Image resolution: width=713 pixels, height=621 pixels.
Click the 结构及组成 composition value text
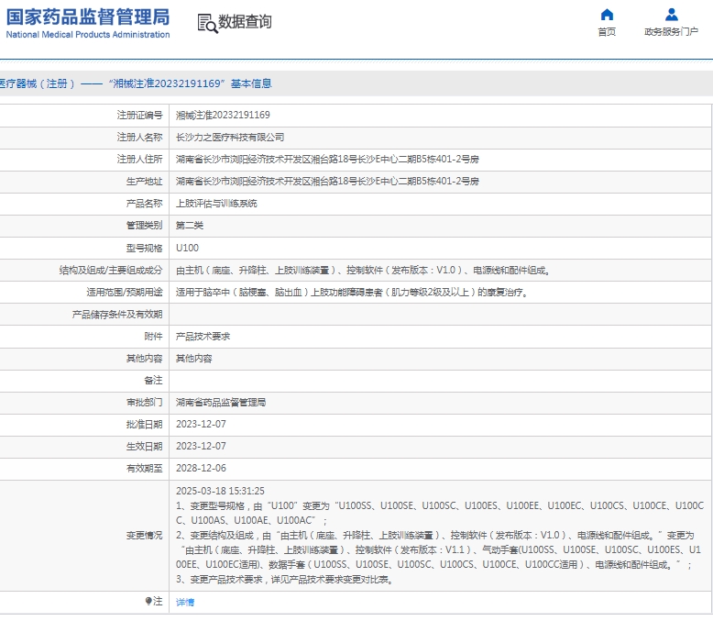pyautogui.click(x=363, y=271)
